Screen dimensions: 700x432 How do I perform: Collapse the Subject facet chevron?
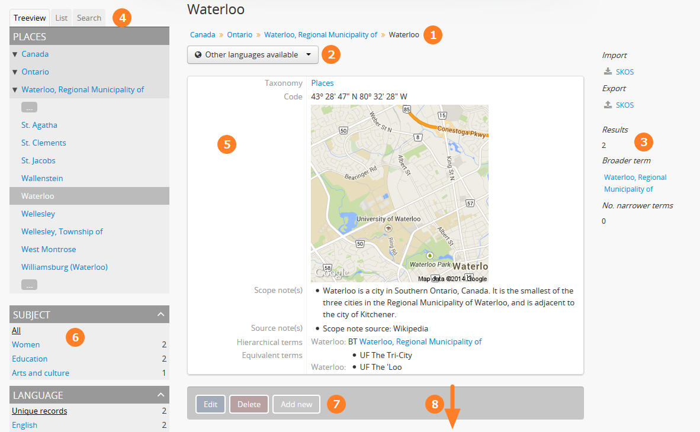coord(160,314)
